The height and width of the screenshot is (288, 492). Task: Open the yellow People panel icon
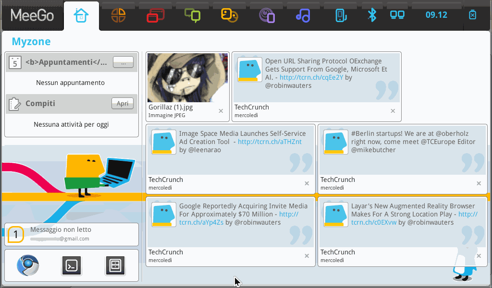[x=229, y=15]
